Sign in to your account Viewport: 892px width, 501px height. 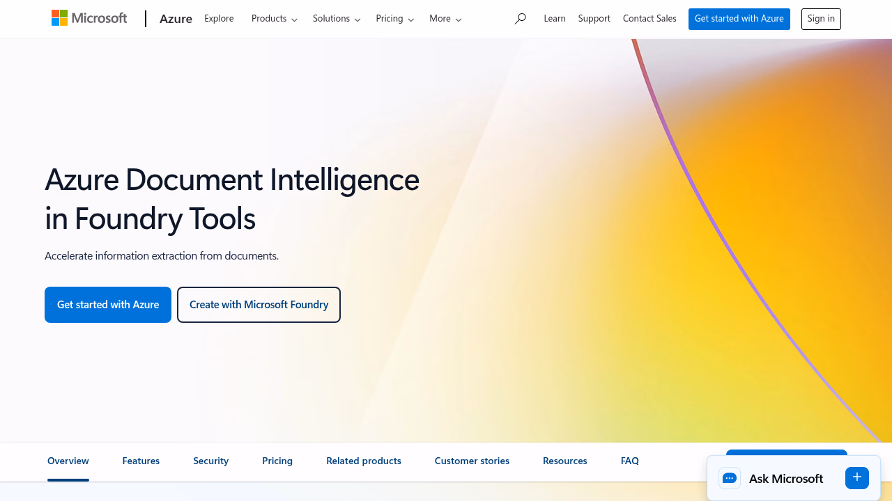(x=821, y=19)
